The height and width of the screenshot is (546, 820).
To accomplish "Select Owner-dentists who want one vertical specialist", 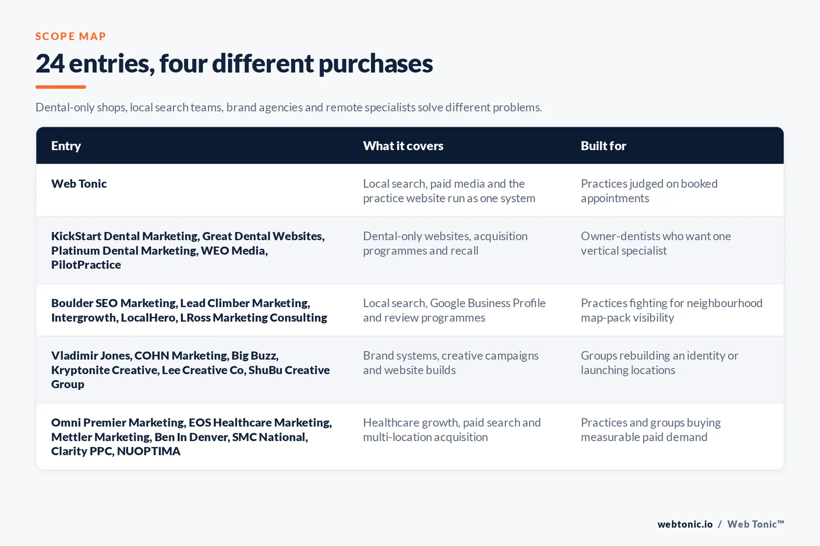I will 655,244.
